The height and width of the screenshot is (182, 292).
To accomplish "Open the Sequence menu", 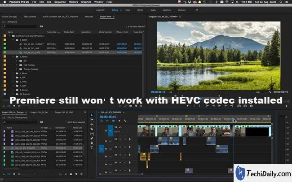I will (x=60, y=2).
